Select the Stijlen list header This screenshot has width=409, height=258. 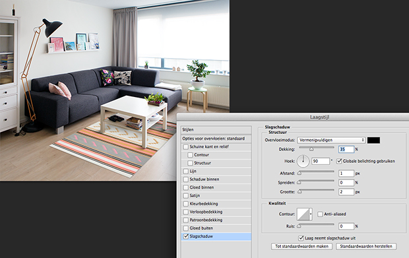tap(216, 130)
